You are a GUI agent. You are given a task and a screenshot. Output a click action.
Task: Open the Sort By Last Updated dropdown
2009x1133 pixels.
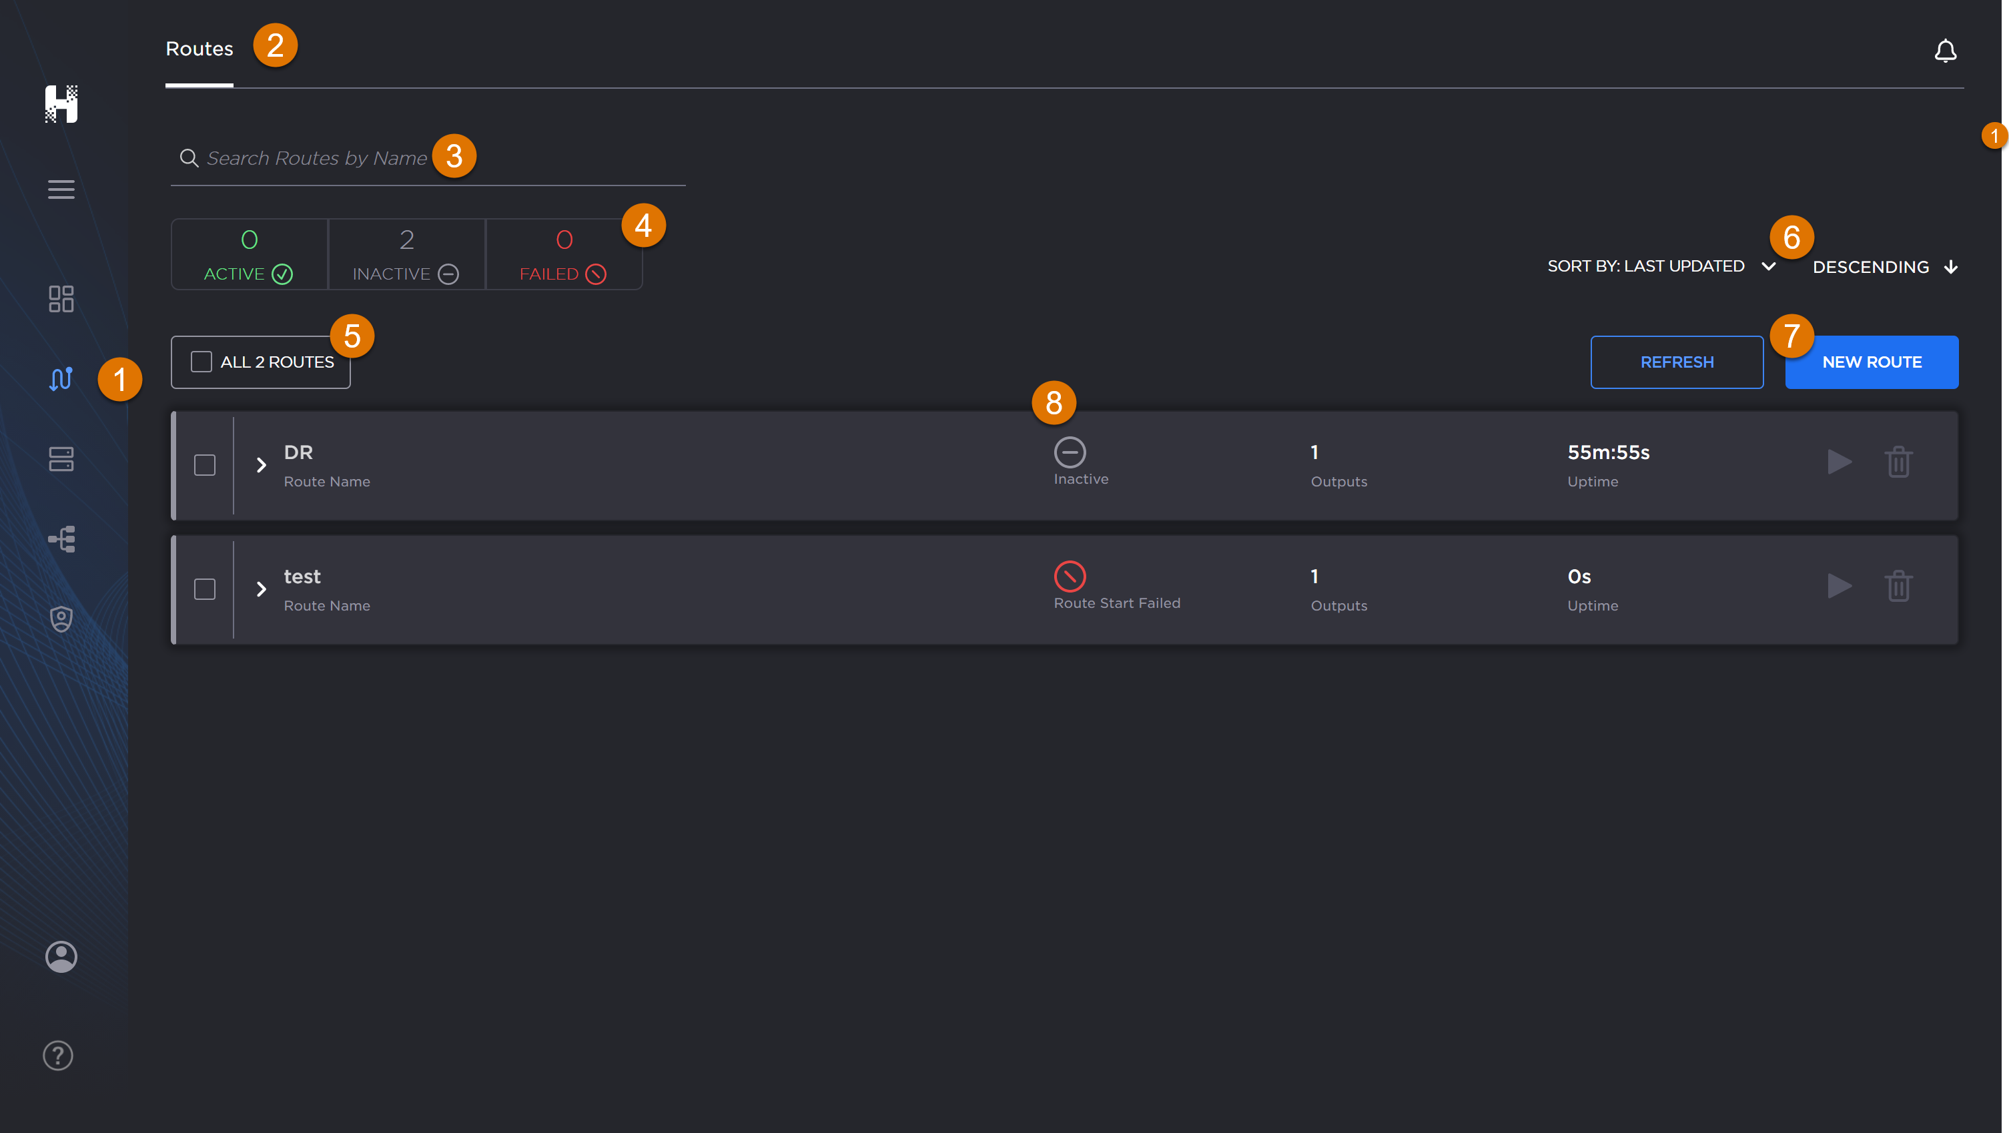click(x=1661, y=266)
